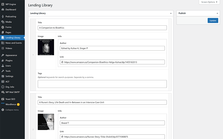Image resolution: width=223 pixels, height=139 pixels.
Task: Go to News and Events menu
Action: tap(13, 43)
